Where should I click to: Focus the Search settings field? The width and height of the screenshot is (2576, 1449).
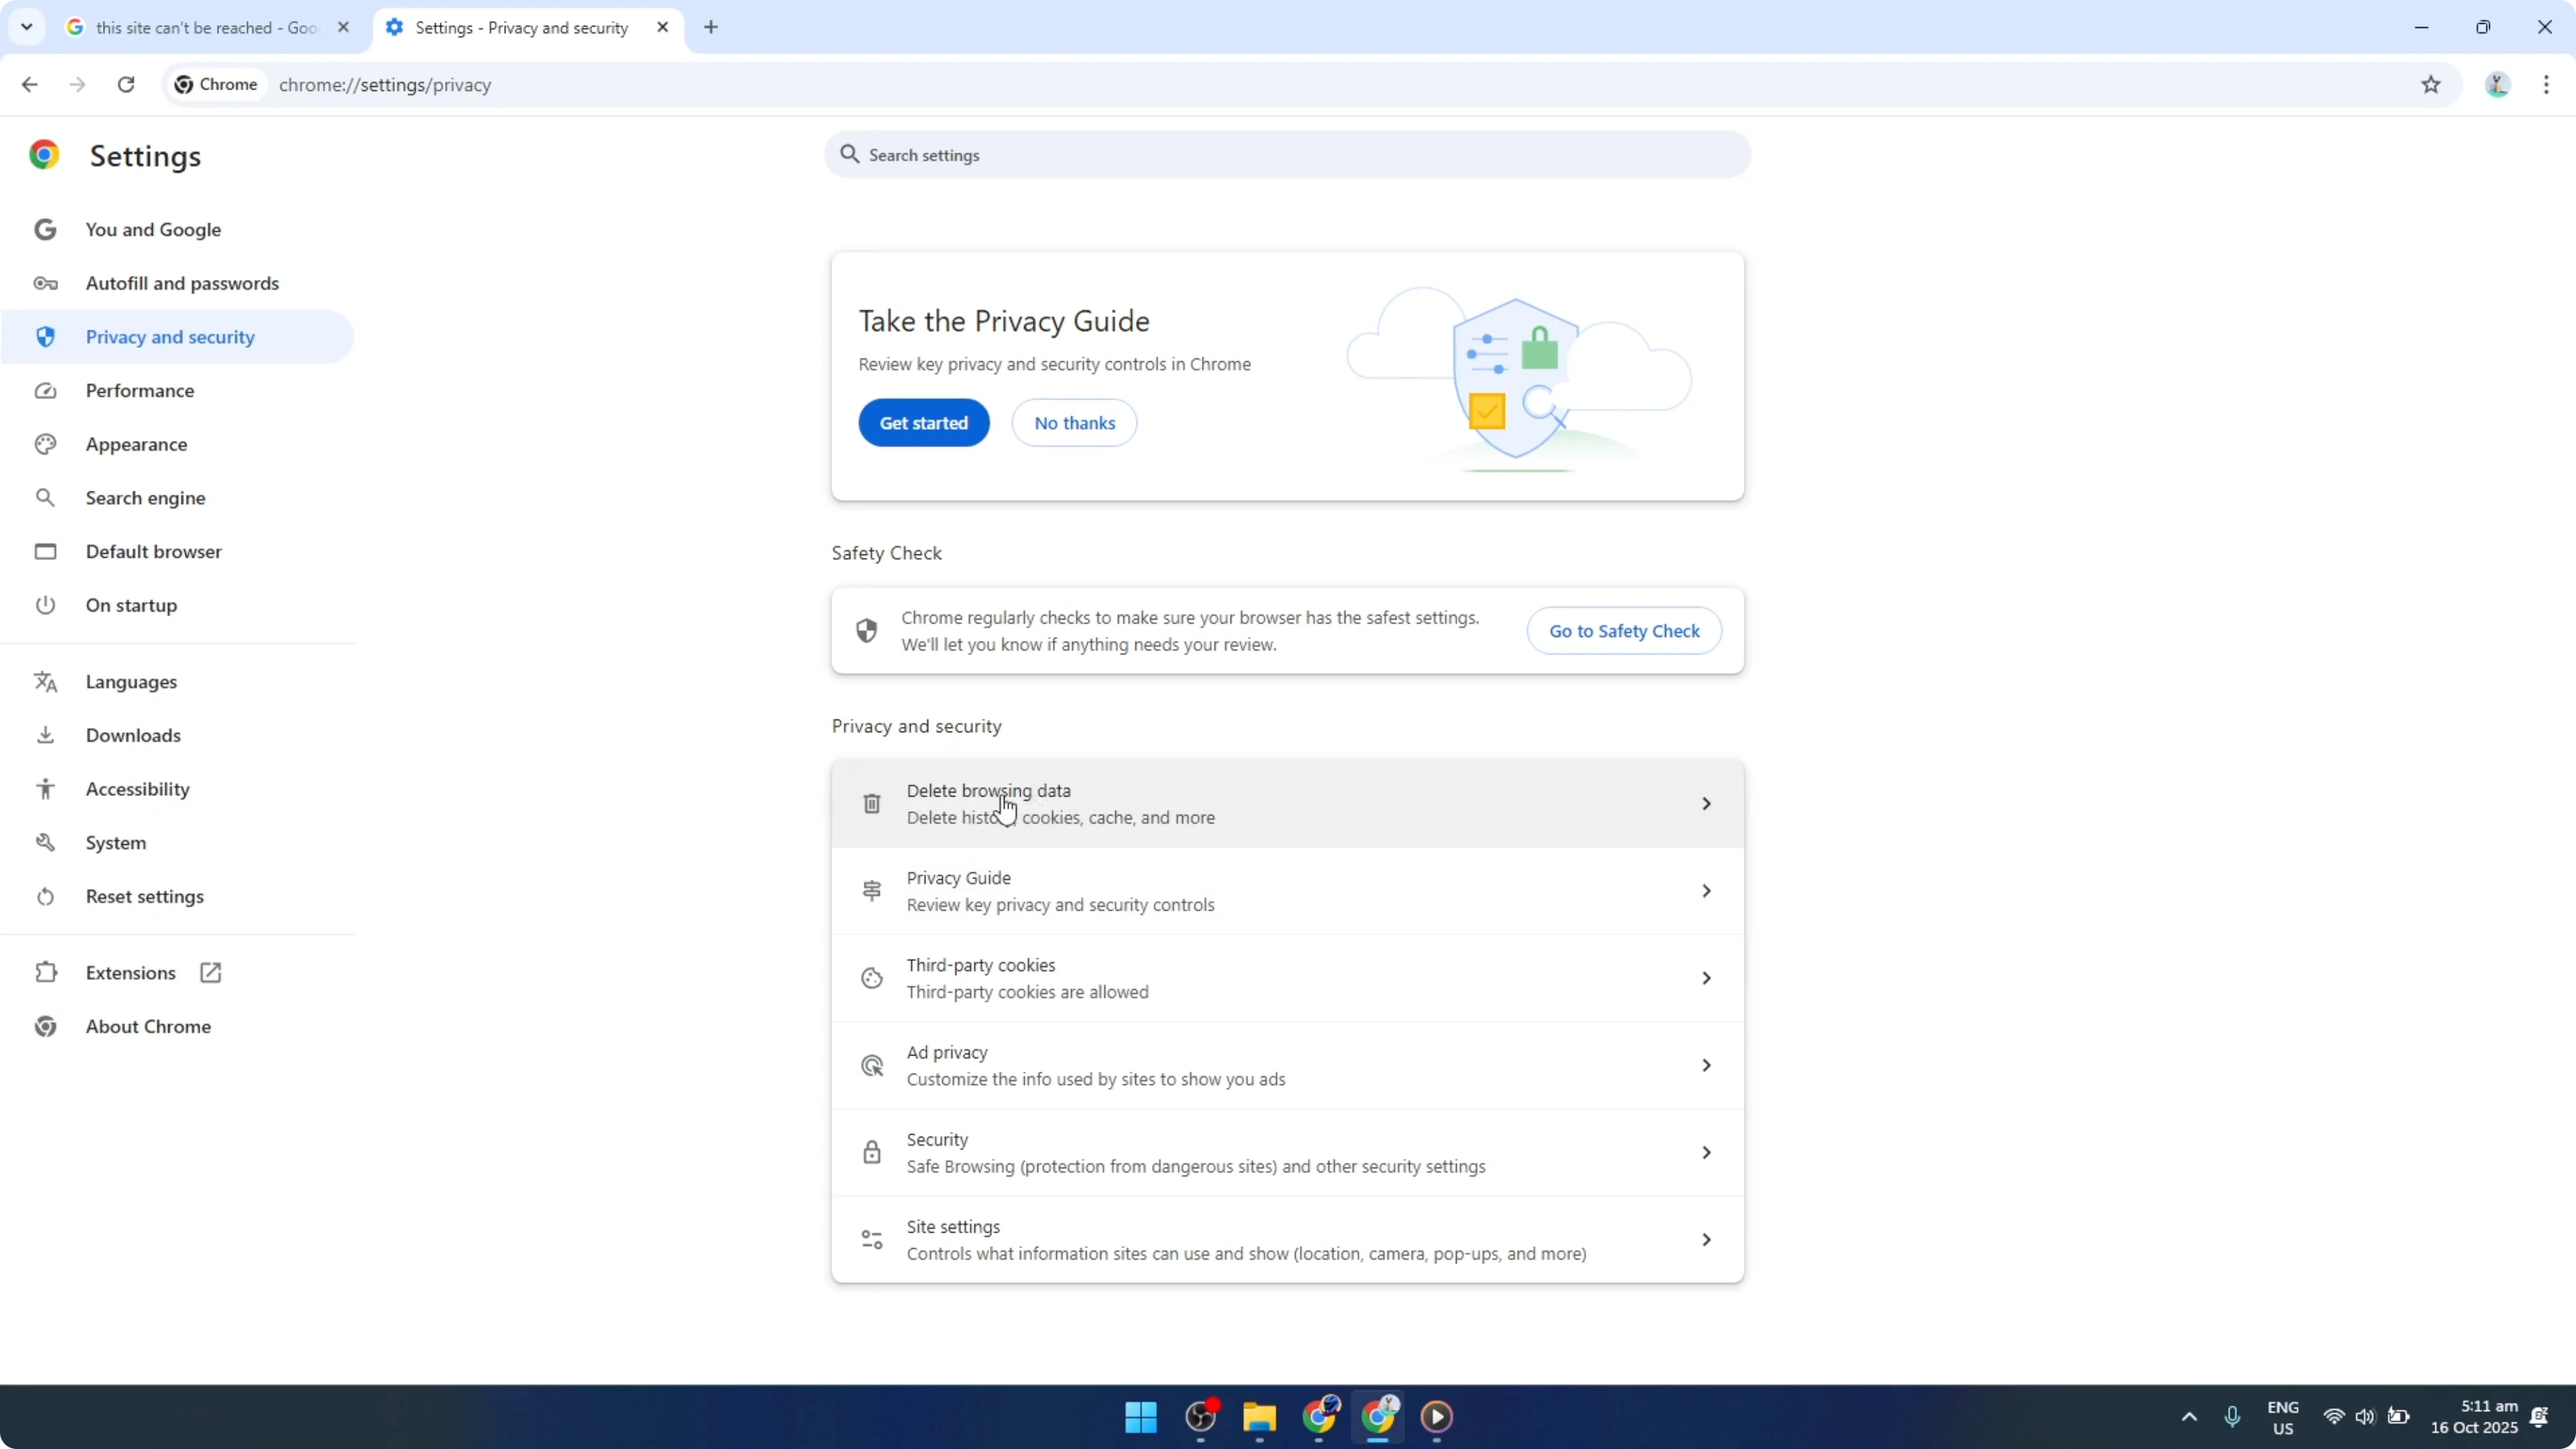[1287, 155]
